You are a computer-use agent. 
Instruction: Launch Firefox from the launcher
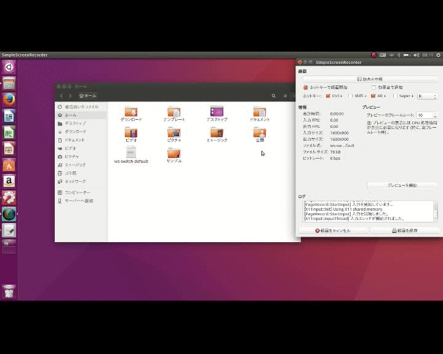click(9, 100)
